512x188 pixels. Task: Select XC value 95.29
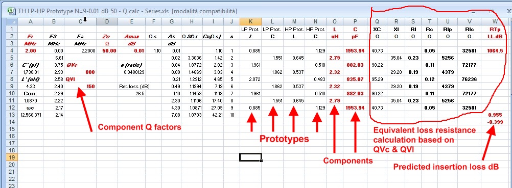377,79
